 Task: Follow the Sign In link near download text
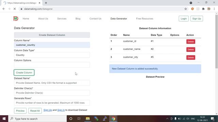click(61, 110)
